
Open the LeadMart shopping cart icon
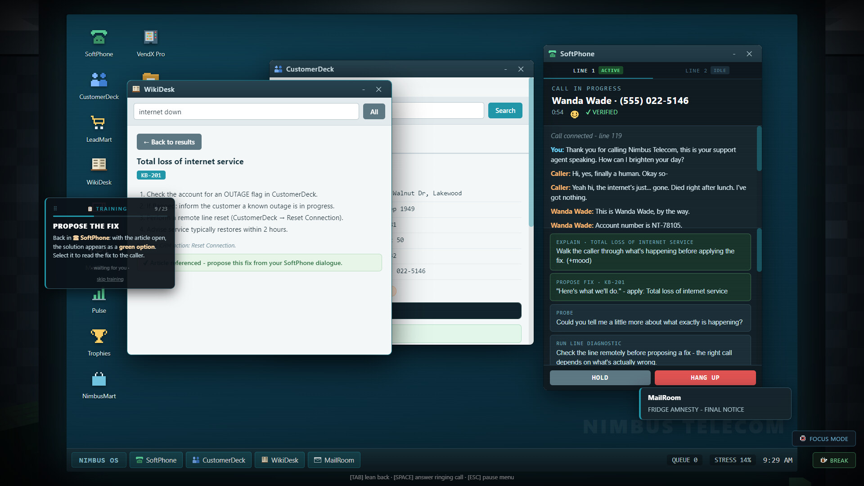(x=99, y=129)
